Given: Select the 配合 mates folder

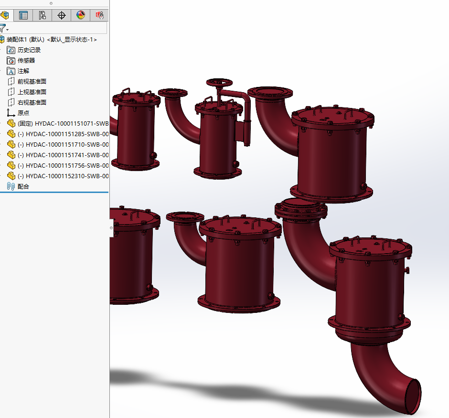Looking at the screenshot, I should (23, 187).
